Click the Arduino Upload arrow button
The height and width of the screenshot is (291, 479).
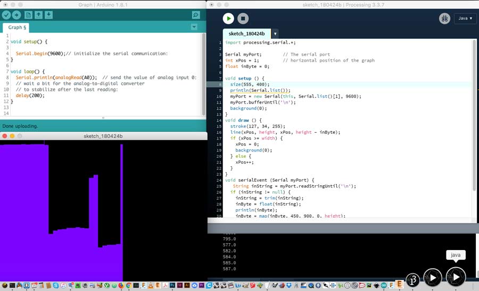[16, 15]
